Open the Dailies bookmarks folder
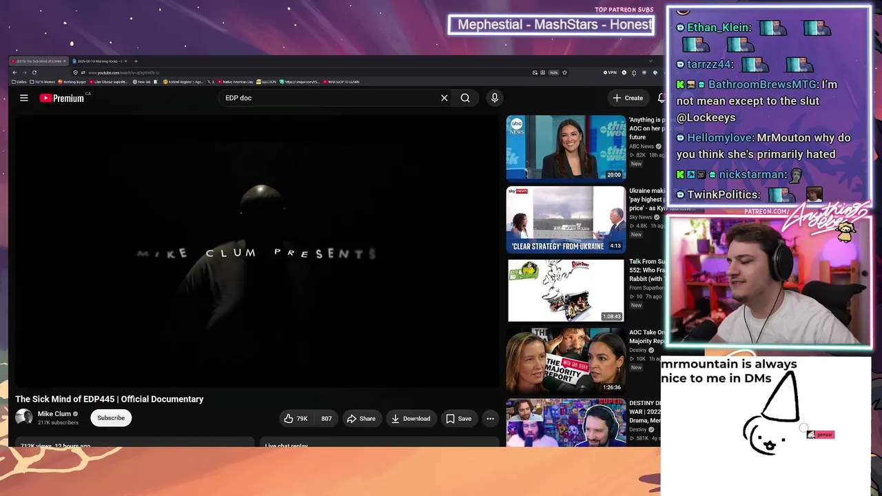 point(19,82)
